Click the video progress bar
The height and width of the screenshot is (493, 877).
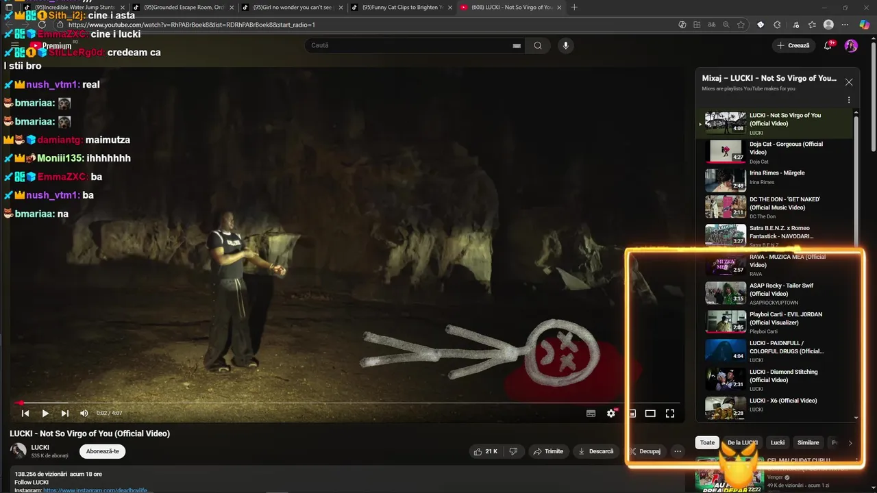tap(347, 403)
